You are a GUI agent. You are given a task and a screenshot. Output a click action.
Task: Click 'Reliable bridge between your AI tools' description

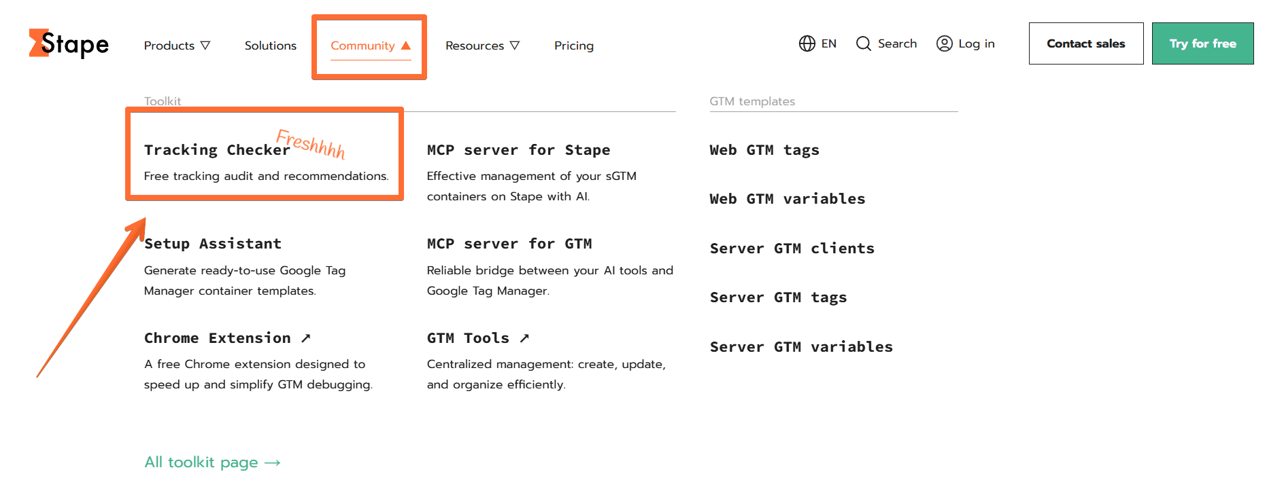[550, 270]
